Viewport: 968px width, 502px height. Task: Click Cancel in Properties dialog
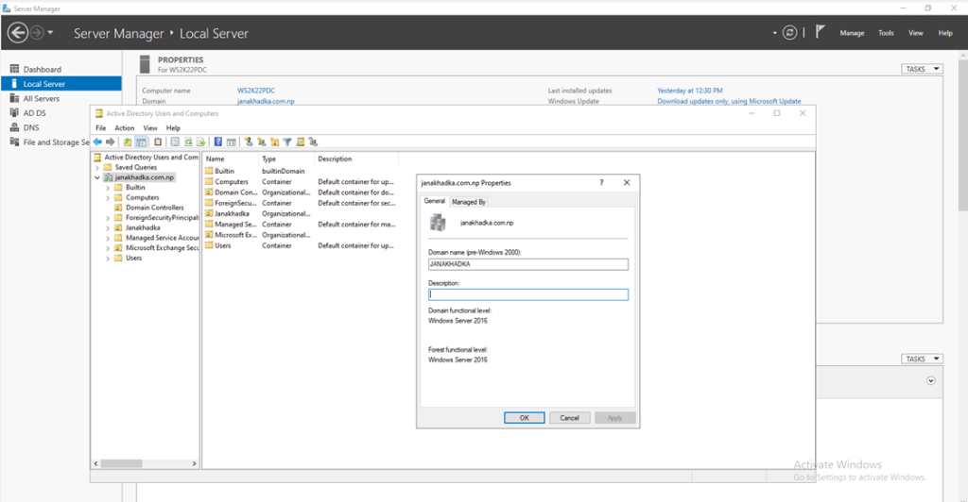(x=569, y=418)
